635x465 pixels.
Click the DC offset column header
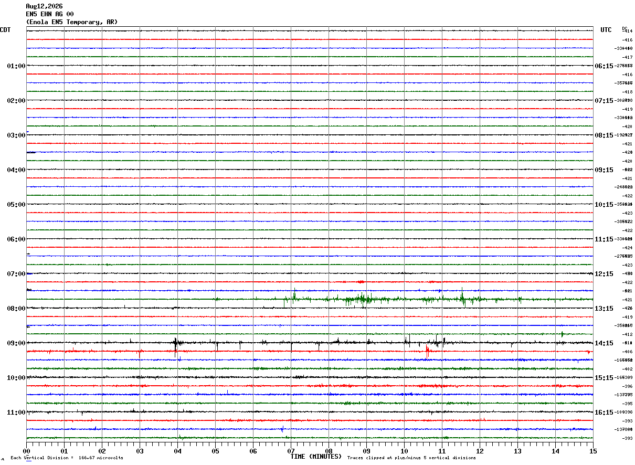(625, 28)
